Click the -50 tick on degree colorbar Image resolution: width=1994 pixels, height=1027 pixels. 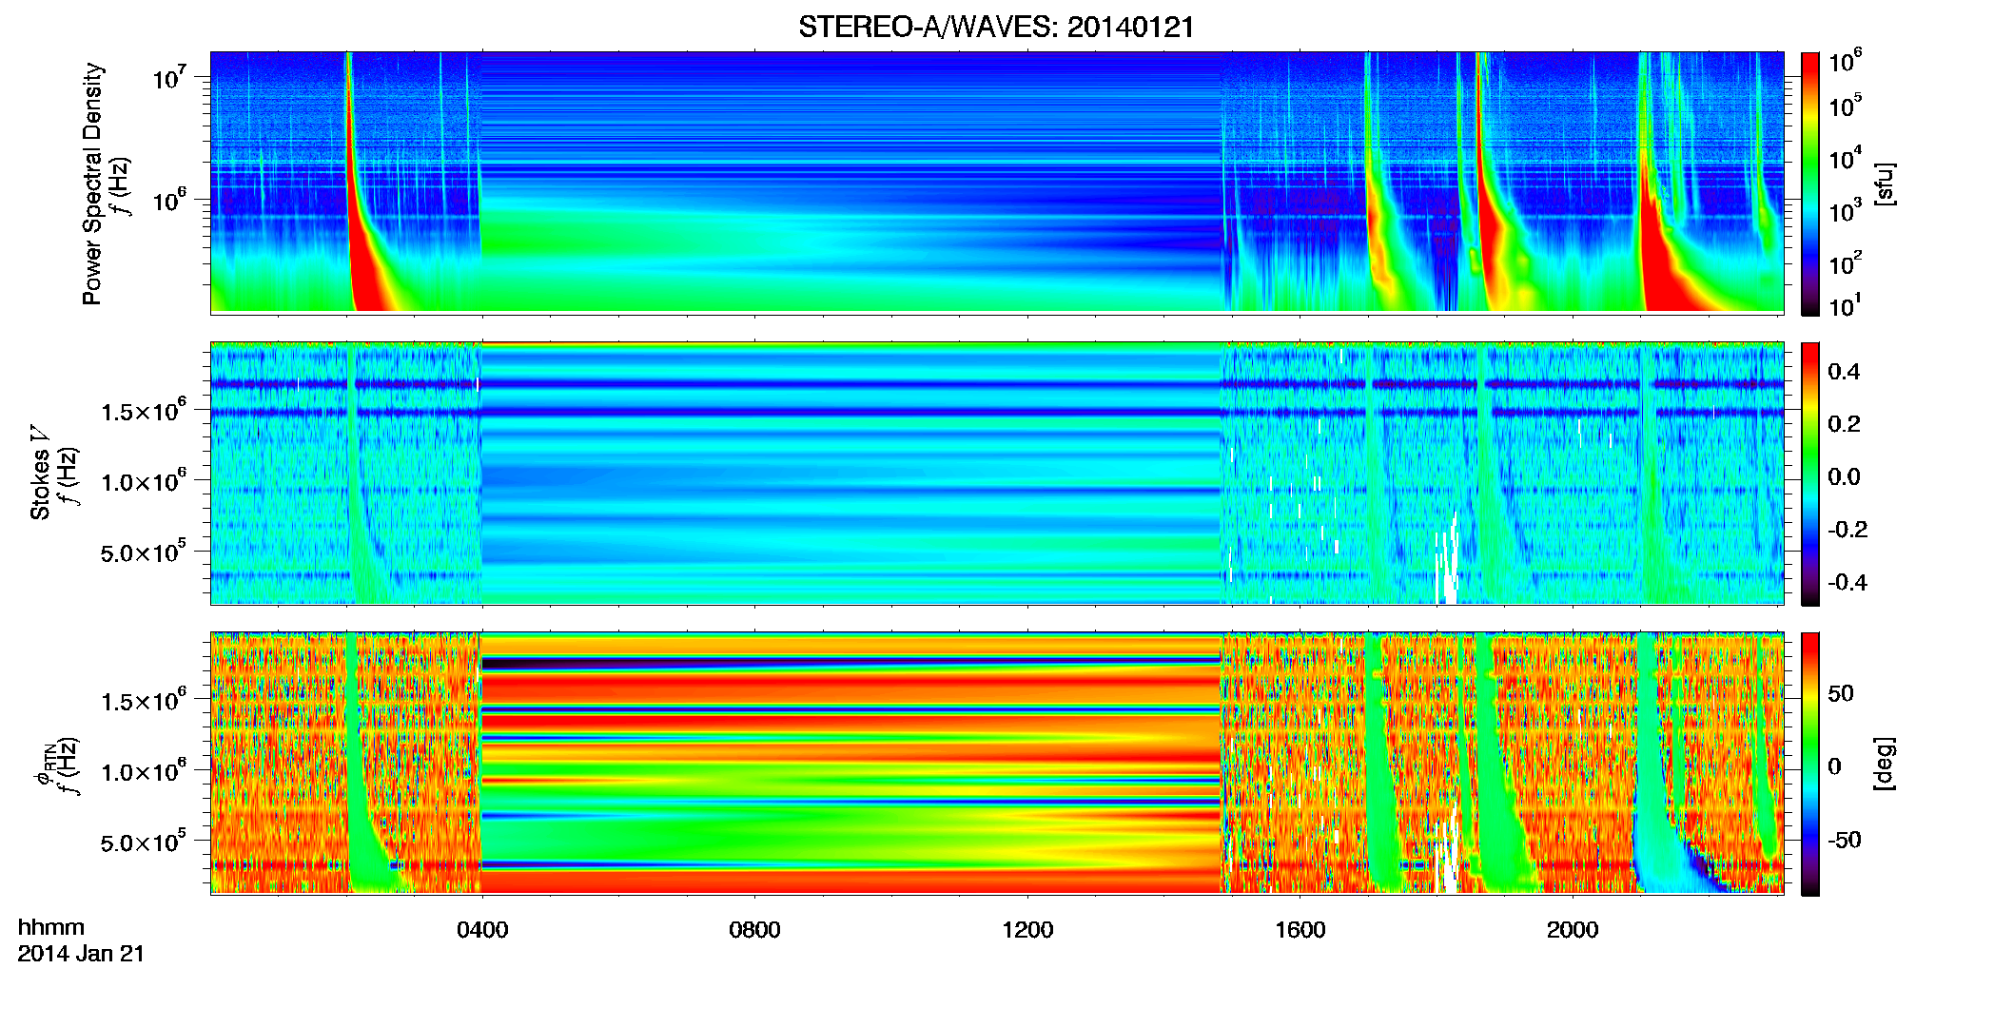point(1844,841)
